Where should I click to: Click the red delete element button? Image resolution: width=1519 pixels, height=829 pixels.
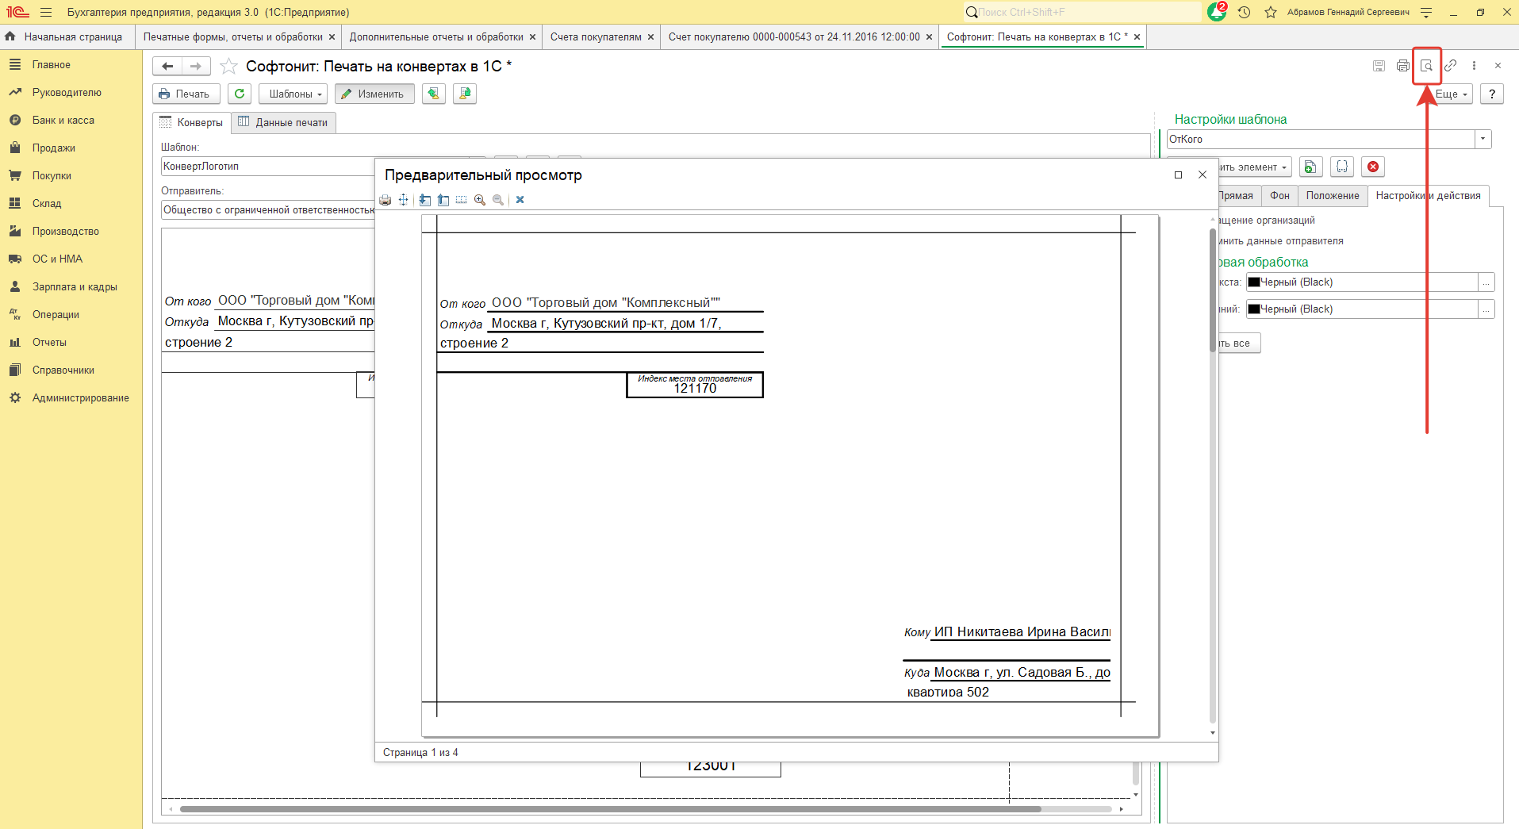pos(1373,167)
